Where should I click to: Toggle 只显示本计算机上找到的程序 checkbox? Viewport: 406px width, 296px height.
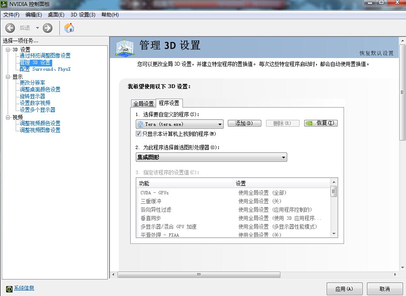[x=139, y=134]
